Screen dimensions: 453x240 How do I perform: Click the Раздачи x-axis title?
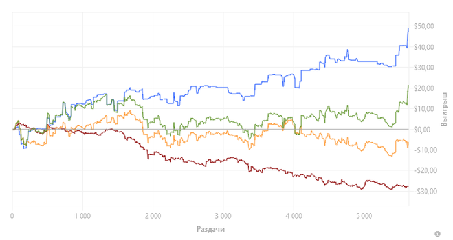click(210, 229)
